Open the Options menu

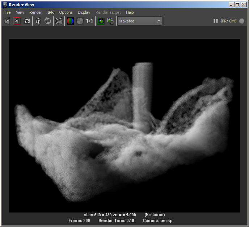66,12
